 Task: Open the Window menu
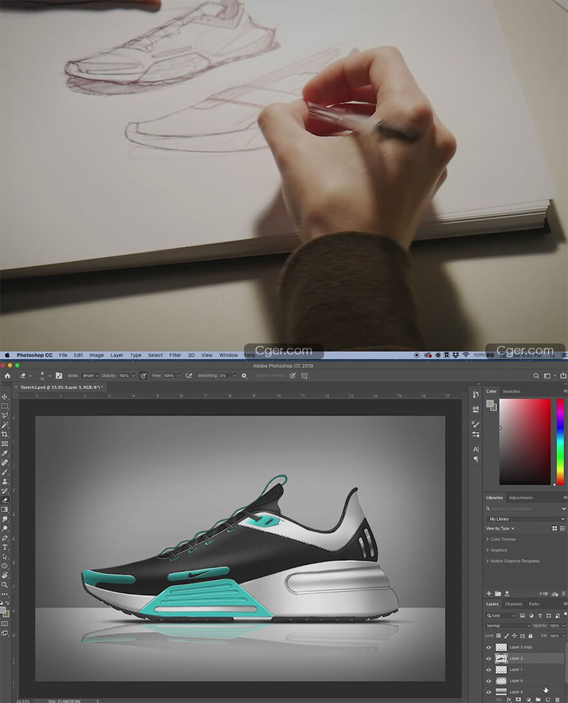coord(228,355)
